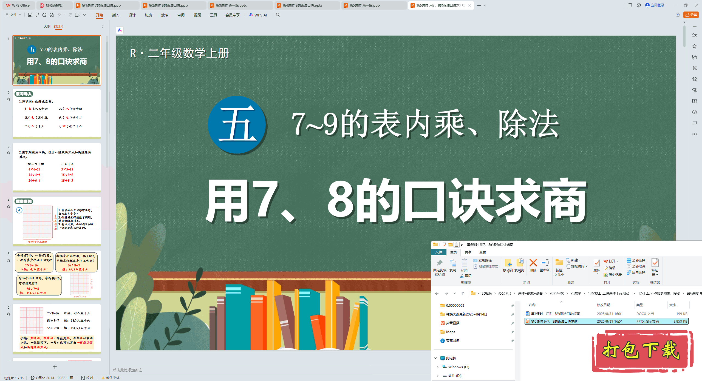Expand the Windows (C:) tree node
Image resolution: width=702 pixels, height=381 pixels.
pyautogui.click(x=438, y=367)
